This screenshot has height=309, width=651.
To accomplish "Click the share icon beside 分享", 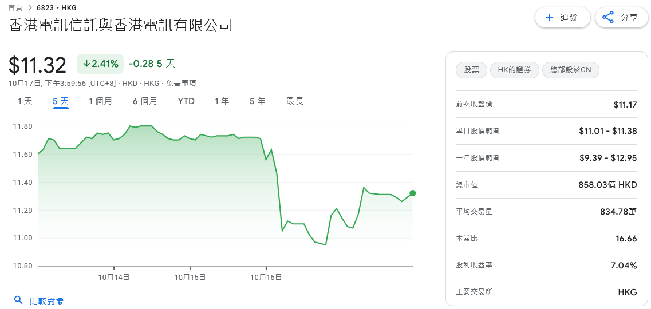I will click(608, 18).
